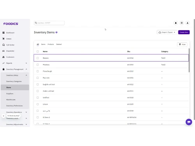This screenshot has height=146, width=195.
Task: Collapse the Inventory Management chevron
Action: [26, 69]
